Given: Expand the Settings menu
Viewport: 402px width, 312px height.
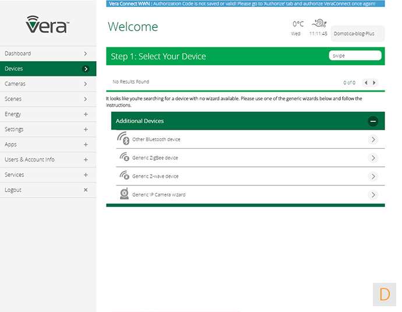Looking at the screenshot, I should pyautogui.click(x=86, y=129).
